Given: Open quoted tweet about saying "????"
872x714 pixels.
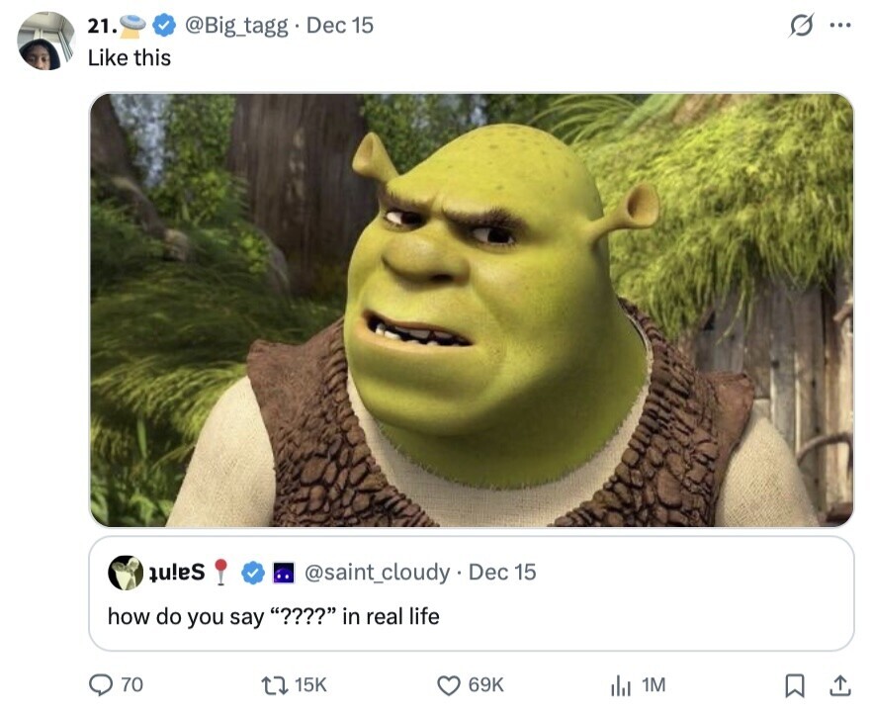Looking at the screenshot, I should click(x=472, y=593).
